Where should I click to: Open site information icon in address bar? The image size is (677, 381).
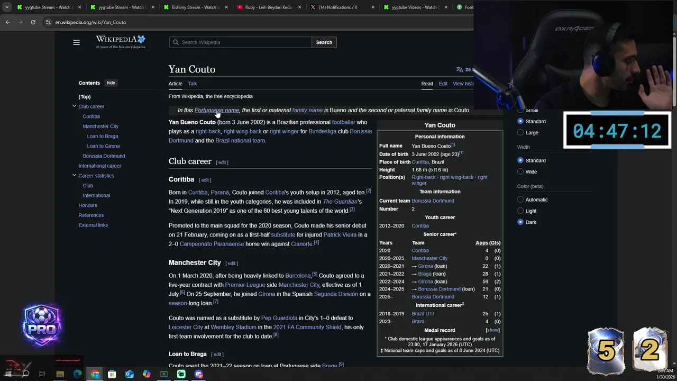click(48, 22)
